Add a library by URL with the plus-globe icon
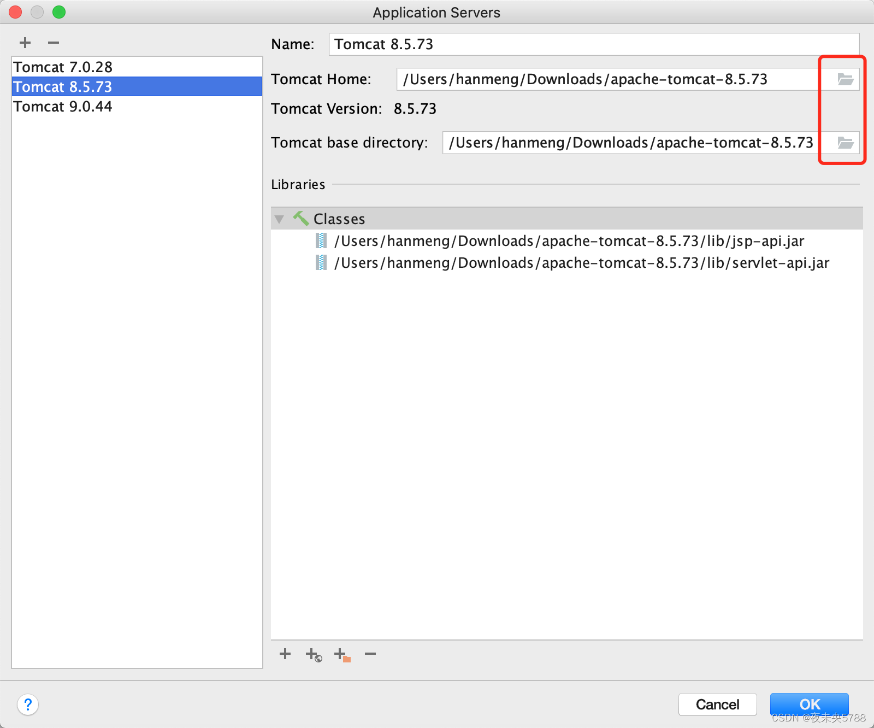The image size is (874, 728). [314, 654]
